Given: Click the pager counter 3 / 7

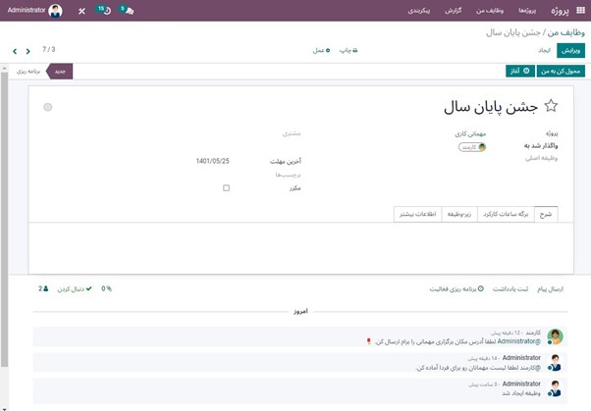Looking at the screenshot, I should (x=49, y=49).
